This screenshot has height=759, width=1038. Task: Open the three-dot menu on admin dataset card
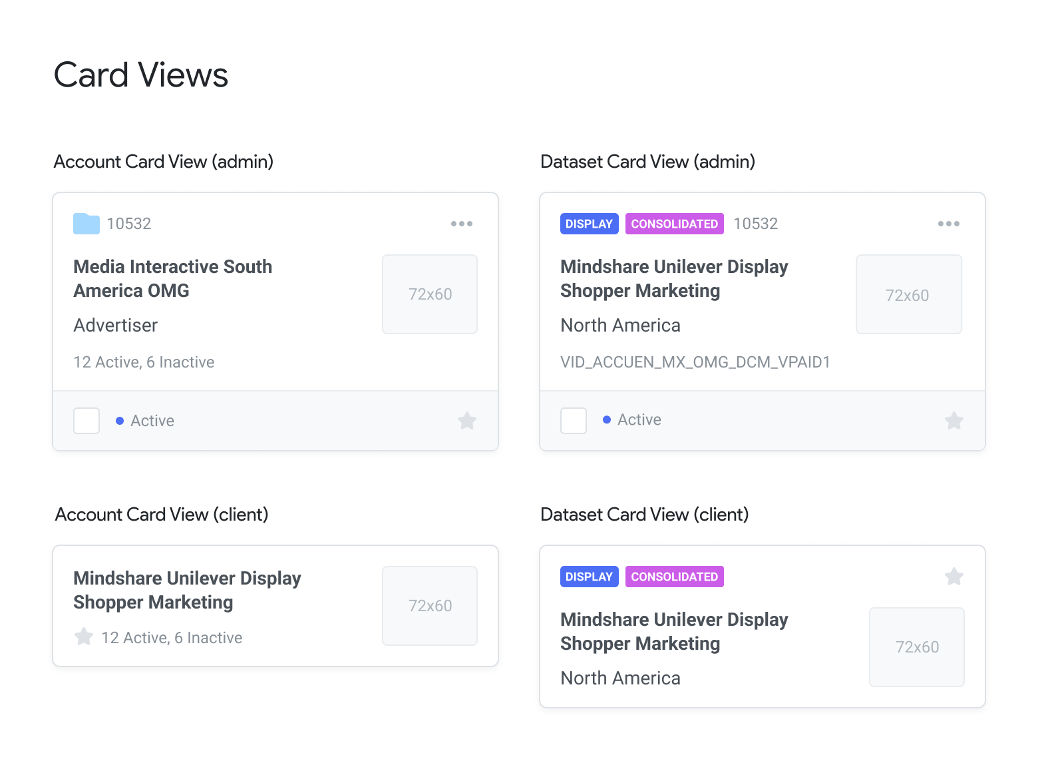click(x=948, y=224)
